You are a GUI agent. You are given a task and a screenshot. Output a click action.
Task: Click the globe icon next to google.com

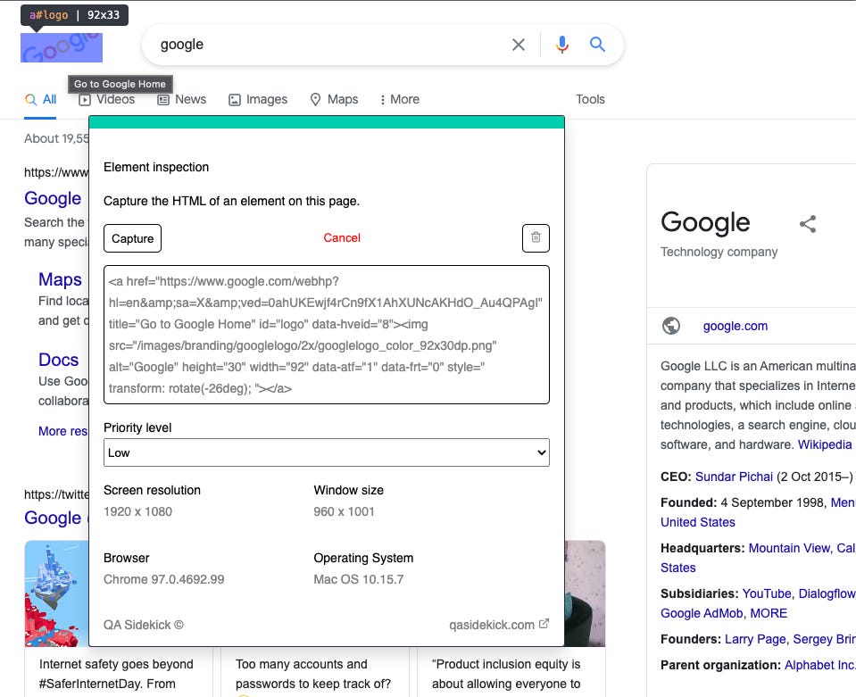pyautogui.click(x=671, y=326)
